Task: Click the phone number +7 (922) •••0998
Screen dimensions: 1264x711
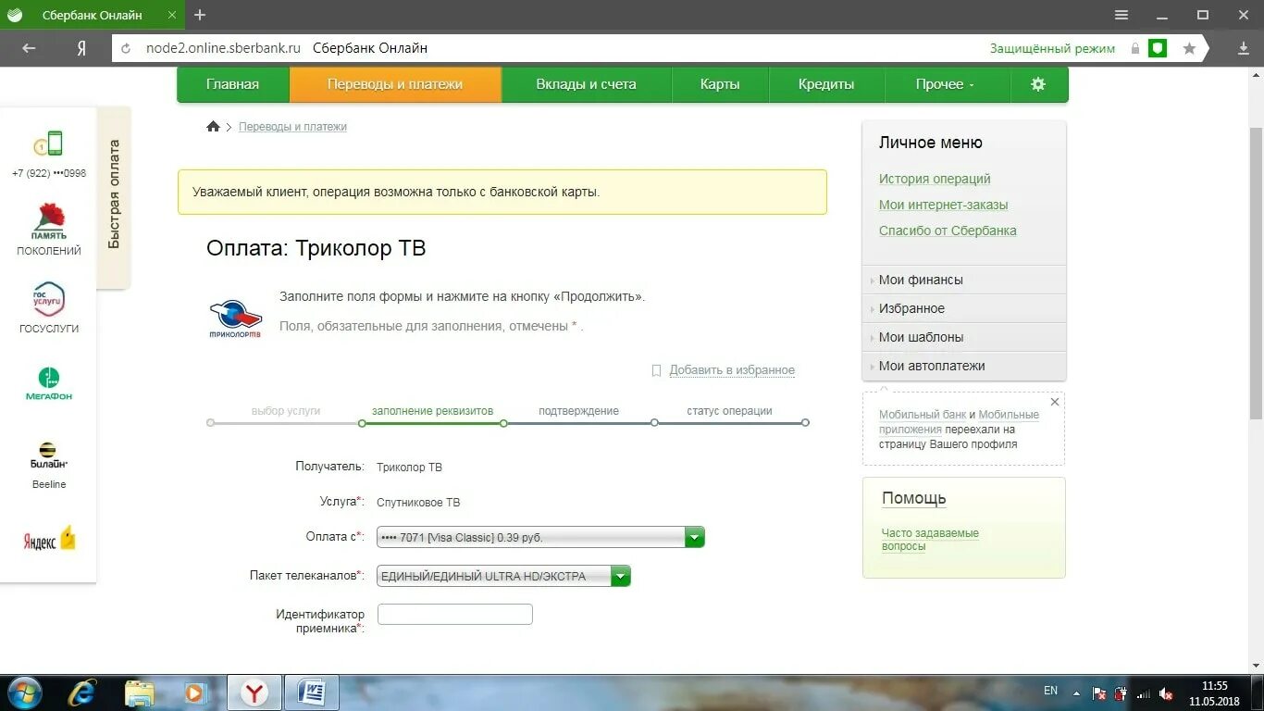Action: [x=49, y=173]
